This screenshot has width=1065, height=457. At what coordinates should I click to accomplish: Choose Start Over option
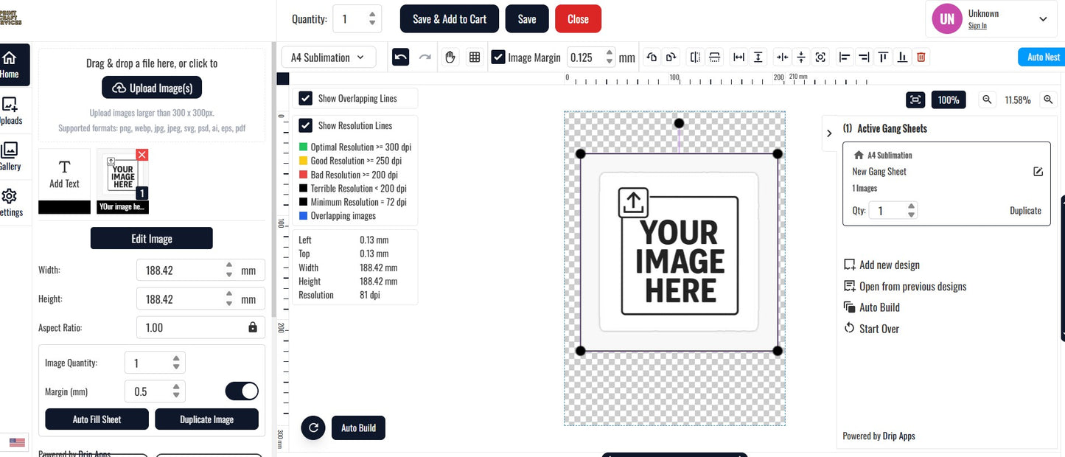(872, 329)
